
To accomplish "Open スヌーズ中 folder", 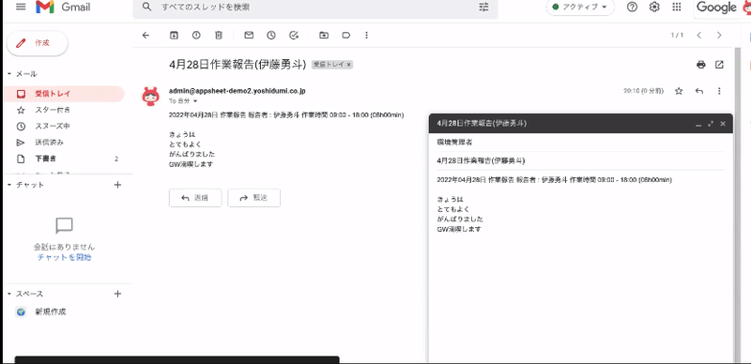I will [x=64, y=127].
